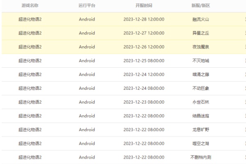
Task: Click 超进化物语2 in the 夜蚀魔泉 row
Action: click(x=30, y=47)
